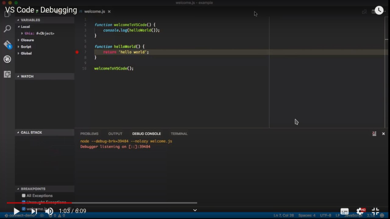Viewport: 390px width, 219px height.
Task: Change end of line sequence LF
Action: (x=338, y=216)
